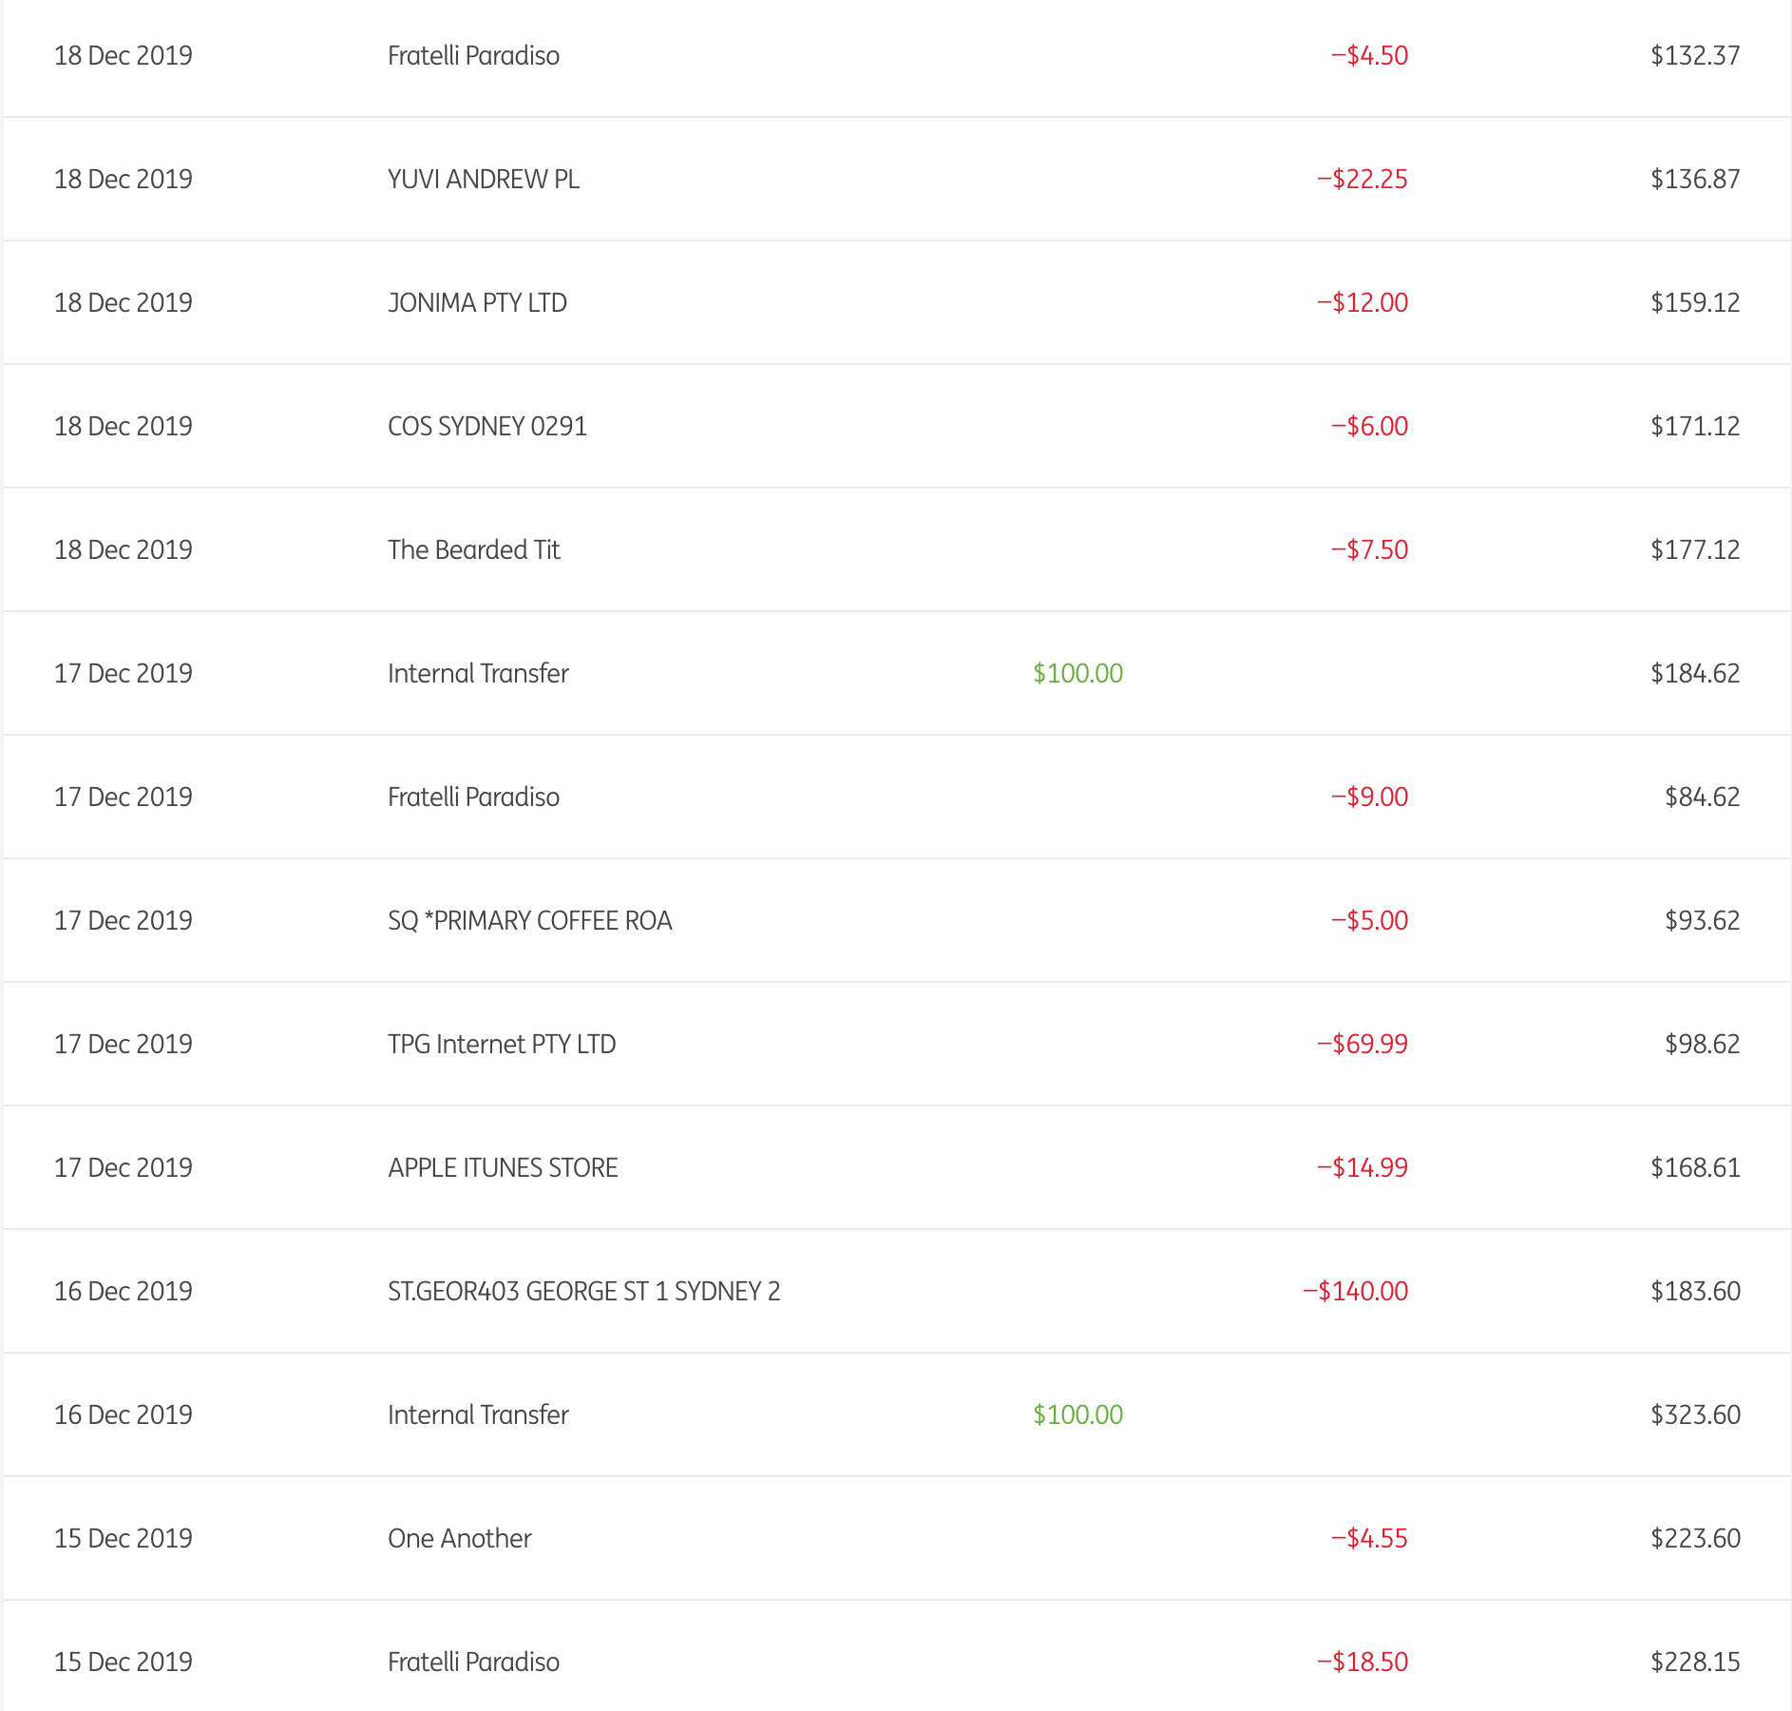Click the $132.37 balance at top
Screen dimensions: 1792x1711
click(1695, 56)
